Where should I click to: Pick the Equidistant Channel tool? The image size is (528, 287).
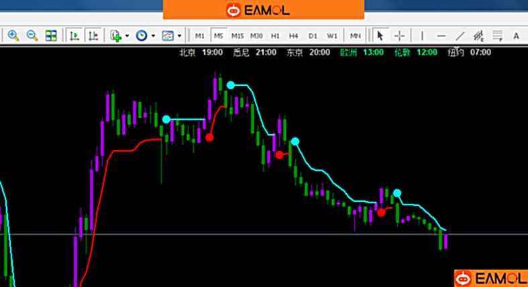[x=479, y=36]
